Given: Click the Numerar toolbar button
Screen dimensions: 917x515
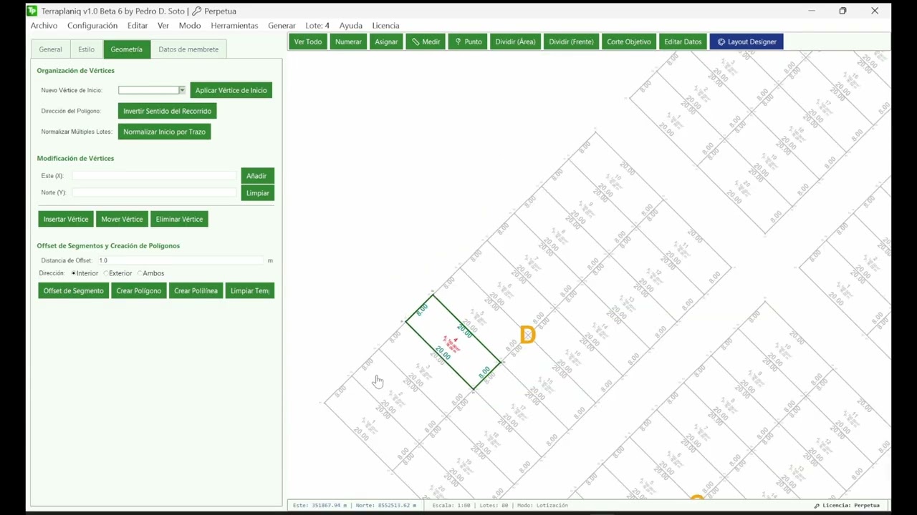Looking at the screenshot, I should 348,41.
